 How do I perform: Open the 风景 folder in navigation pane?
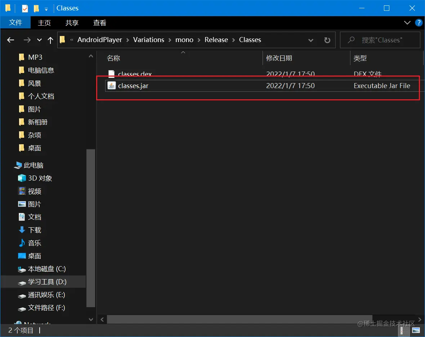(35, 83)
